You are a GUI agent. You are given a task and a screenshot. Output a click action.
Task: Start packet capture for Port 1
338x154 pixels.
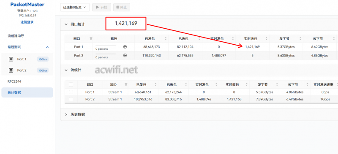coord(125,47)
